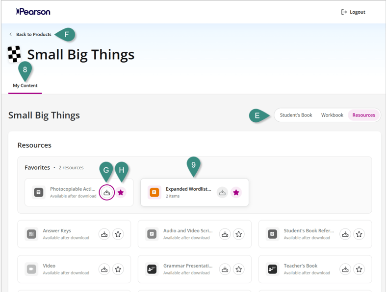Download the Audio and Video Scripts resource

pyautogui.click(x=225, y=234)
